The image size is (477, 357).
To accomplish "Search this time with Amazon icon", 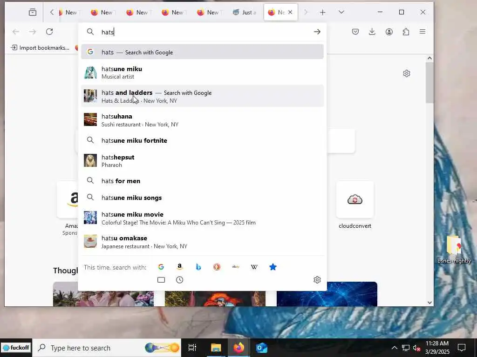I will (x=180, y=267).
